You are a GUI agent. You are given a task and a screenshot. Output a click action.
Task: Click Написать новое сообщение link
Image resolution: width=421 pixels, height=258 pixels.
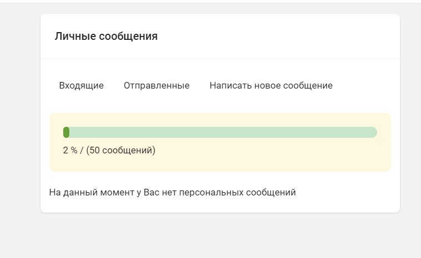pyautogui.click(x=271, y=86)
